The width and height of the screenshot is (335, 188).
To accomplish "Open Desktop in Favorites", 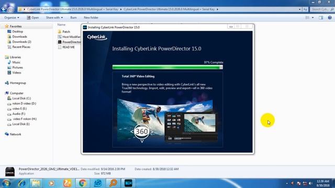I will click(x=15, y=31).
